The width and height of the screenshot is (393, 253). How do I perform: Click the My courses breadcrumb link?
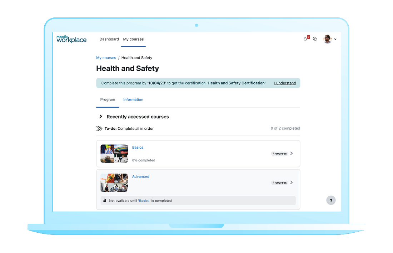tap(106, 58)
